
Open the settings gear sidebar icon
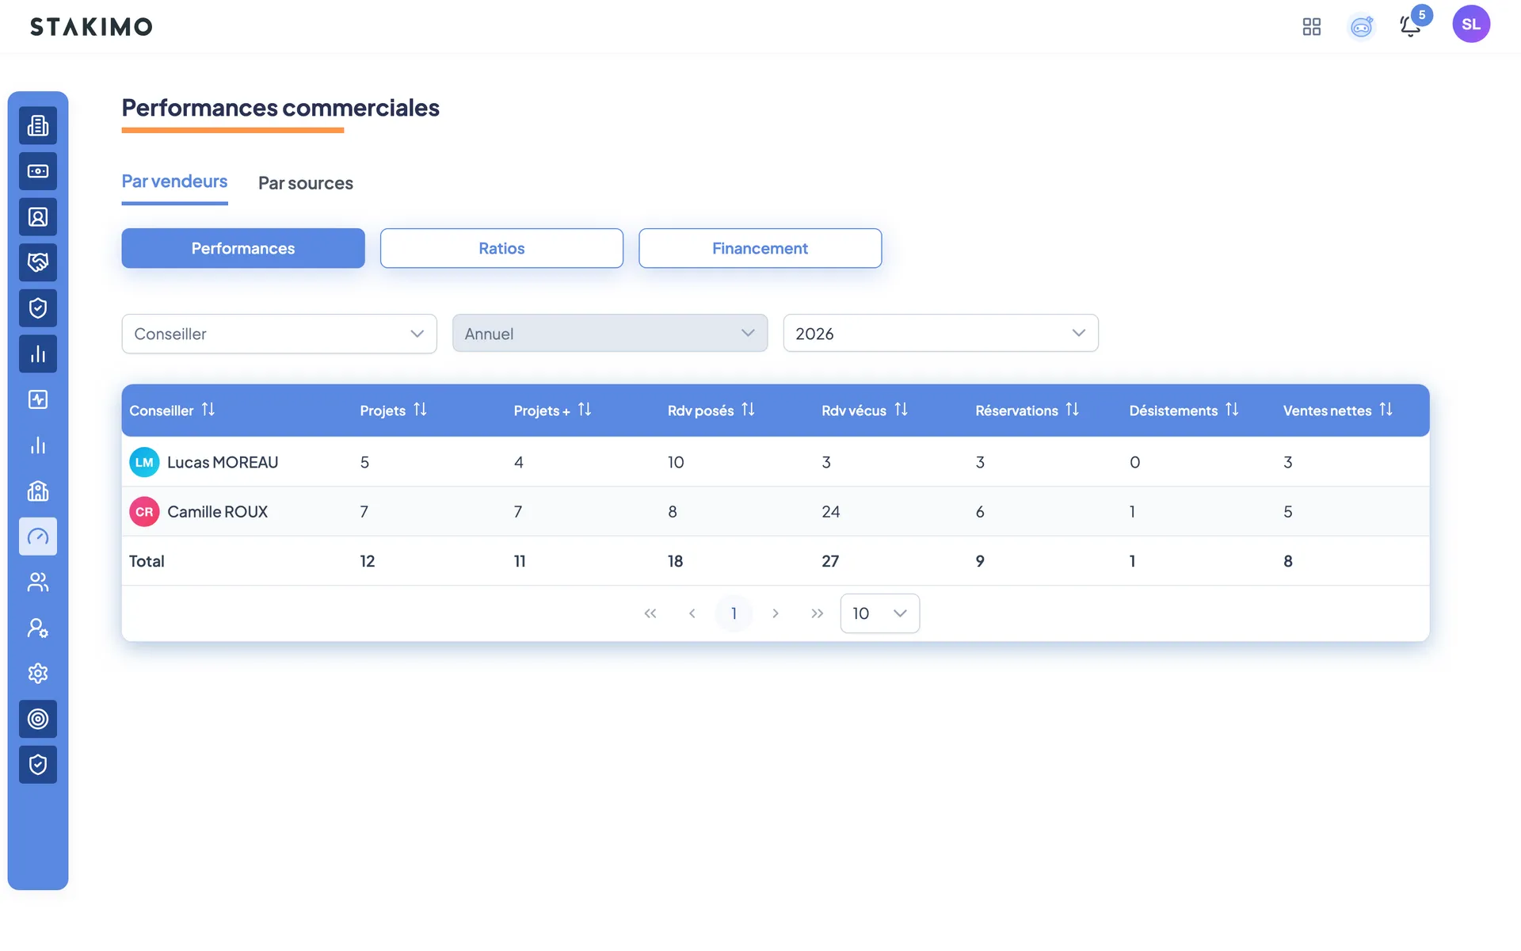pos(38,674)
